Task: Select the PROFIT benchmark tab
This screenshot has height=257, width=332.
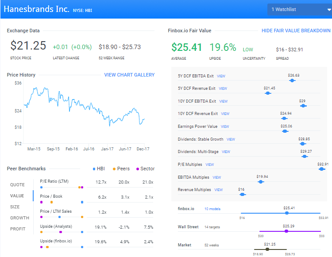Action: click(18, 229)
